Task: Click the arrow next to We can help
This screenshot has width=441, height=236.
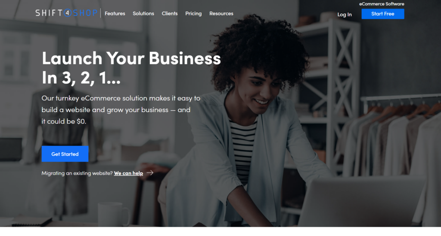Action: (150, 172)
